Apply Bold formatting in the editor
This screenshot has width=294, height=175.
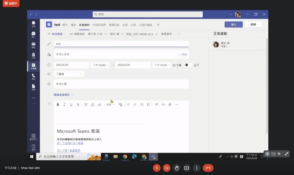pyautogui.click(x=58, y=104)
